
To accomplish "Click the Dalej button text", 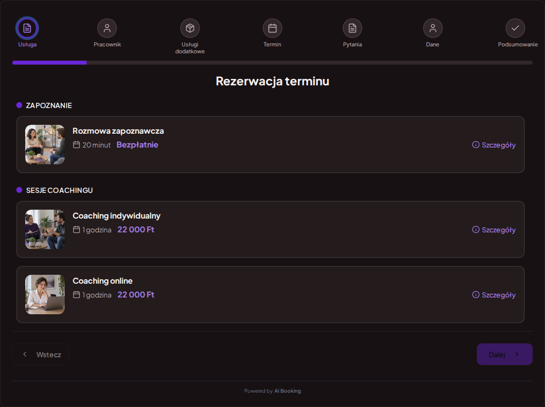I will point(497,355).
